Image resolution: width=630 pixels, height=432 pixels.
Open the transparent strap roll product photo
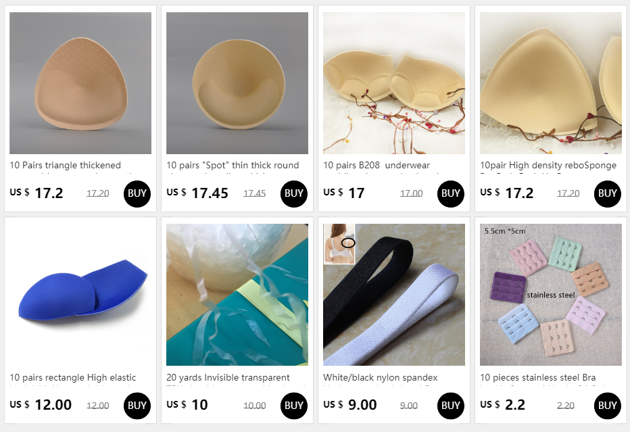coord(237,295)
